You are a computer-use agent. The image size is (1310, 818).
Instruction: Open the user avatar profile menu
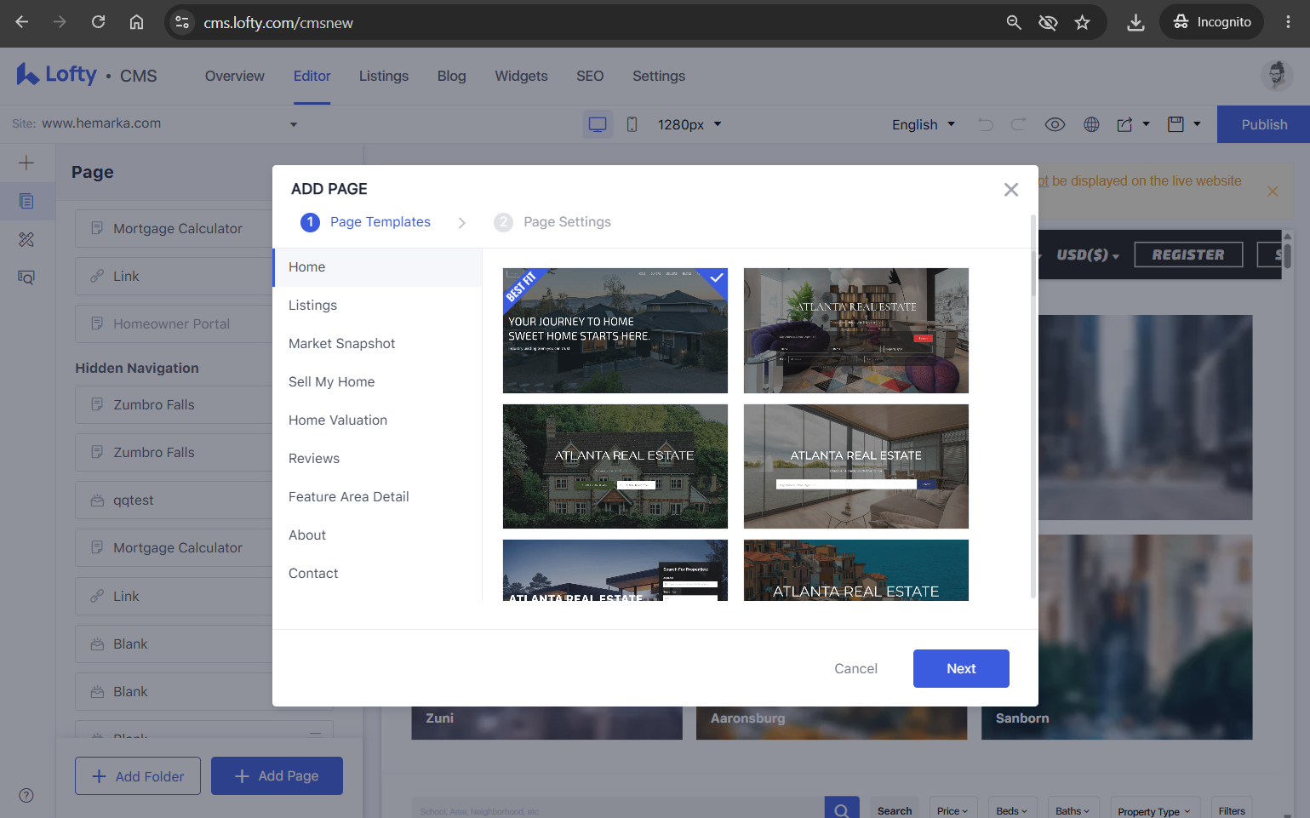(1277, 76)
